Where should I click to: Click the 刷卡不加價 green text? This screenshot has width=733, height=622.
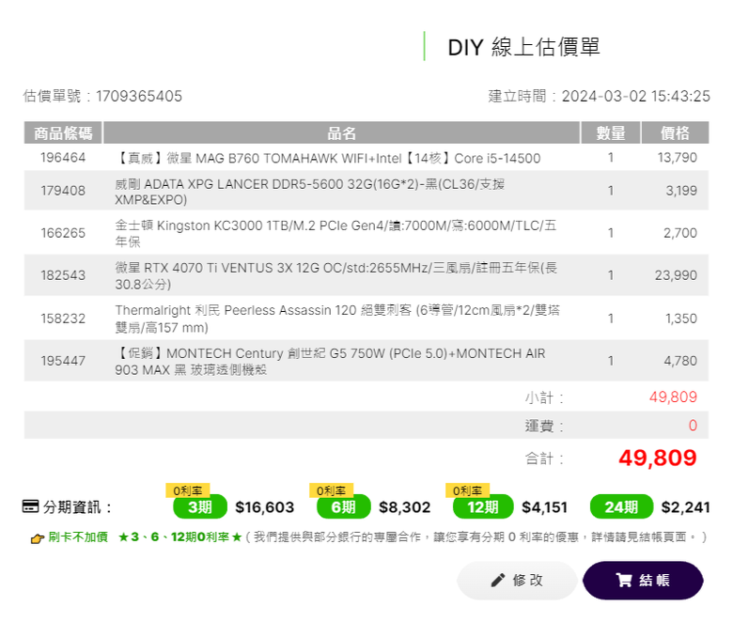pyautogui.click(x=78, y=536)
